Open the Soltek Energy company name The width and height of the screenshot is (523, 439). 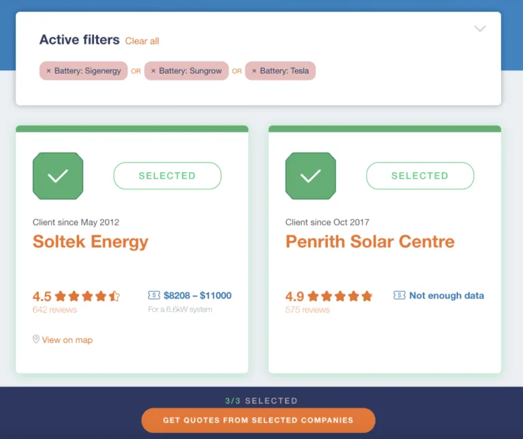point(91,242)
